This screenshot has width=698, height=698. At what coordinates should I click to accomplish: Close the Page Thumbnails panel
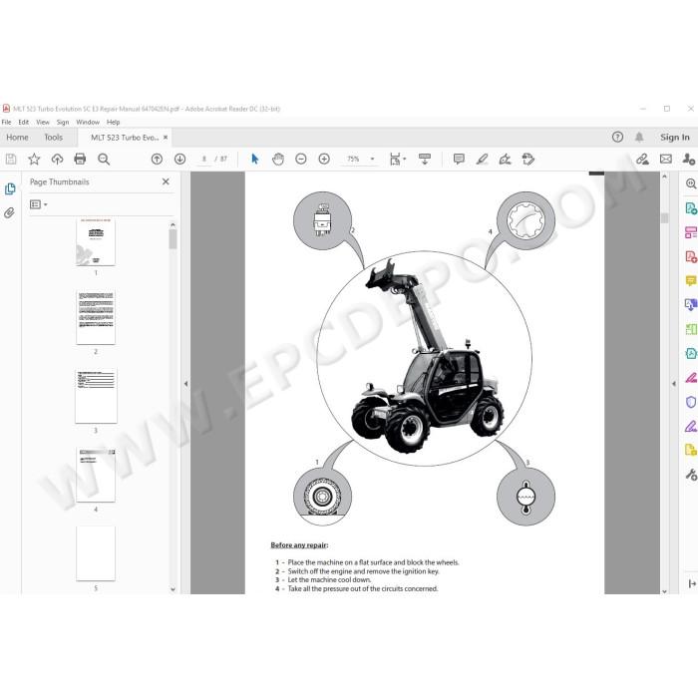tap(166, 181)
